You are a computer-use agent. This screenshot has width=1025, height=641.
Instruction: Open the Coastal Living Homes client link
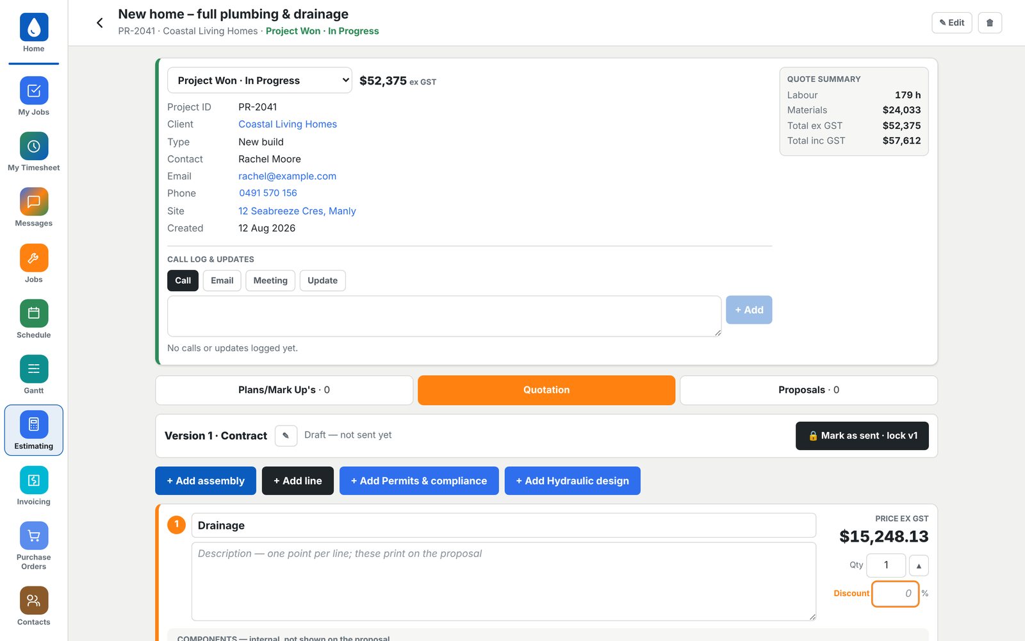[x=288, y=124]
